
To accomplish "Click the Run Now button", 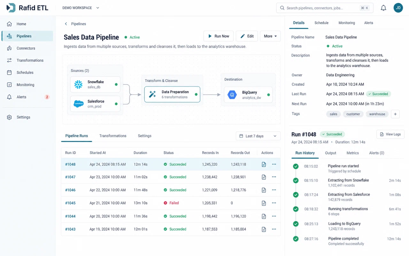I will point(219,36).
